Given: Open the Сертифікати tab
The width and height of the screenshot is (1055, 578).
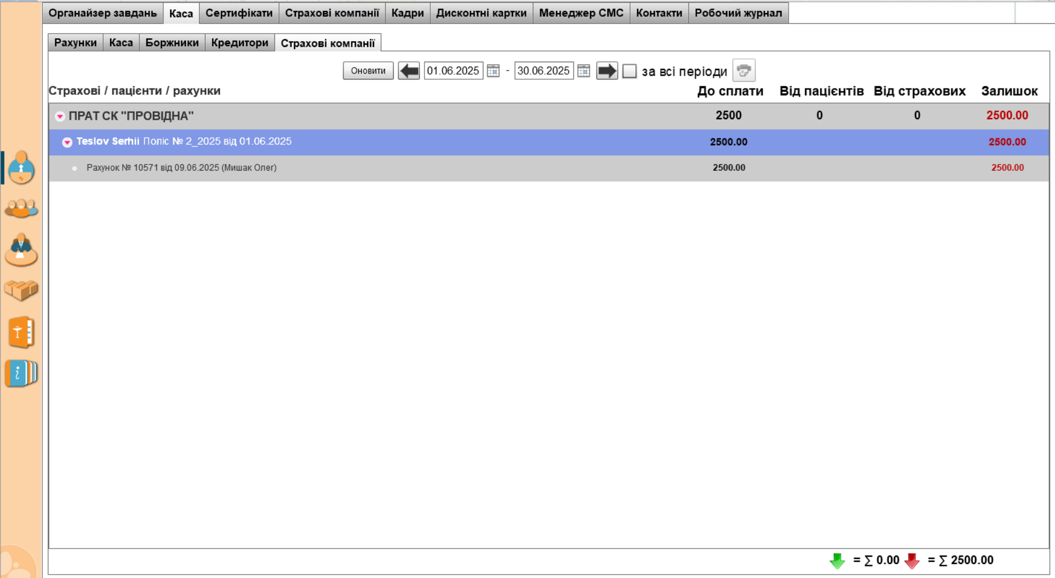Looking at the screenshot, I should [x=239, y=13].
